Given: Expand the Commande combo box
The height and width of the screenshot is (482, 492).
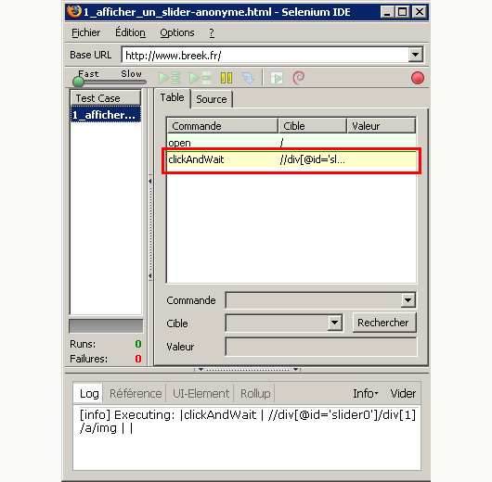Looking at the screenshot, I should pyautogui.click(x=408, y=300).
